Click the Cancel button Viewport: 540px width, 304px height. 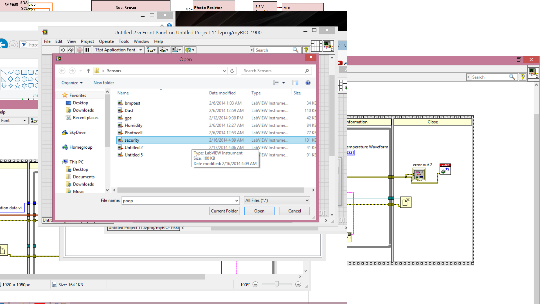(x=294, y=211)
